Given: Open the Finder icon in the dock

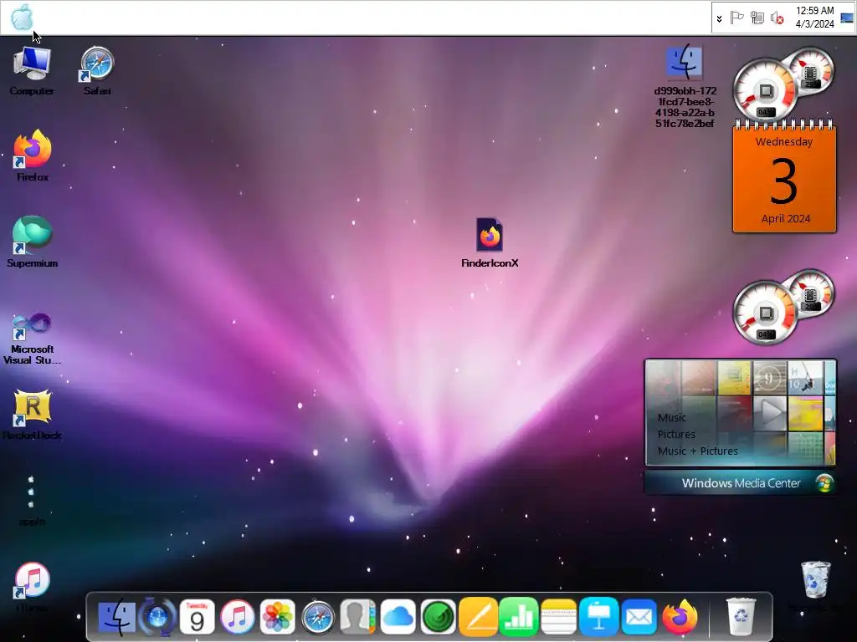Looking at the screenshot, I should pos(117,617).
